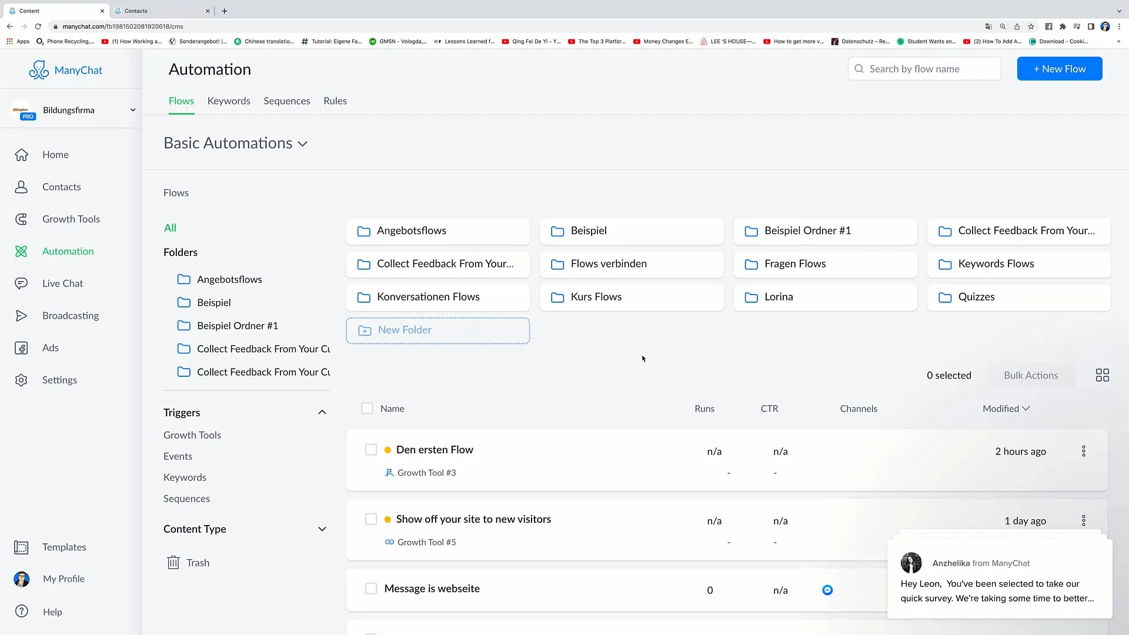The image size is (1129, 635).
Task: Click the Ads sidebar icon
Action: tap(21, 347)
